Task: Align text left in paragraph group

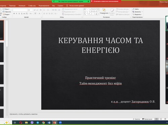Action: click(44, 14)
